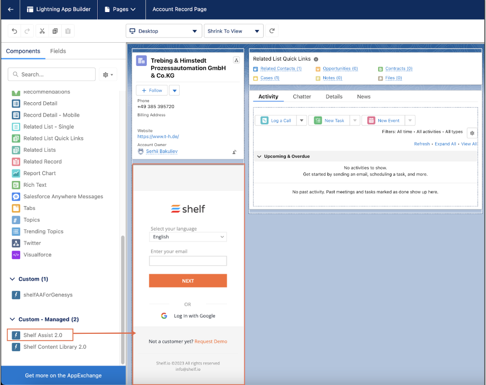Open Get more on the AppExchange
This screenshot has height=385, width=486.
click(x=63, y=376)
